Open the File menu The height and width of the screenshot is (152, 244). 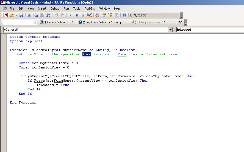coord(12,8)
